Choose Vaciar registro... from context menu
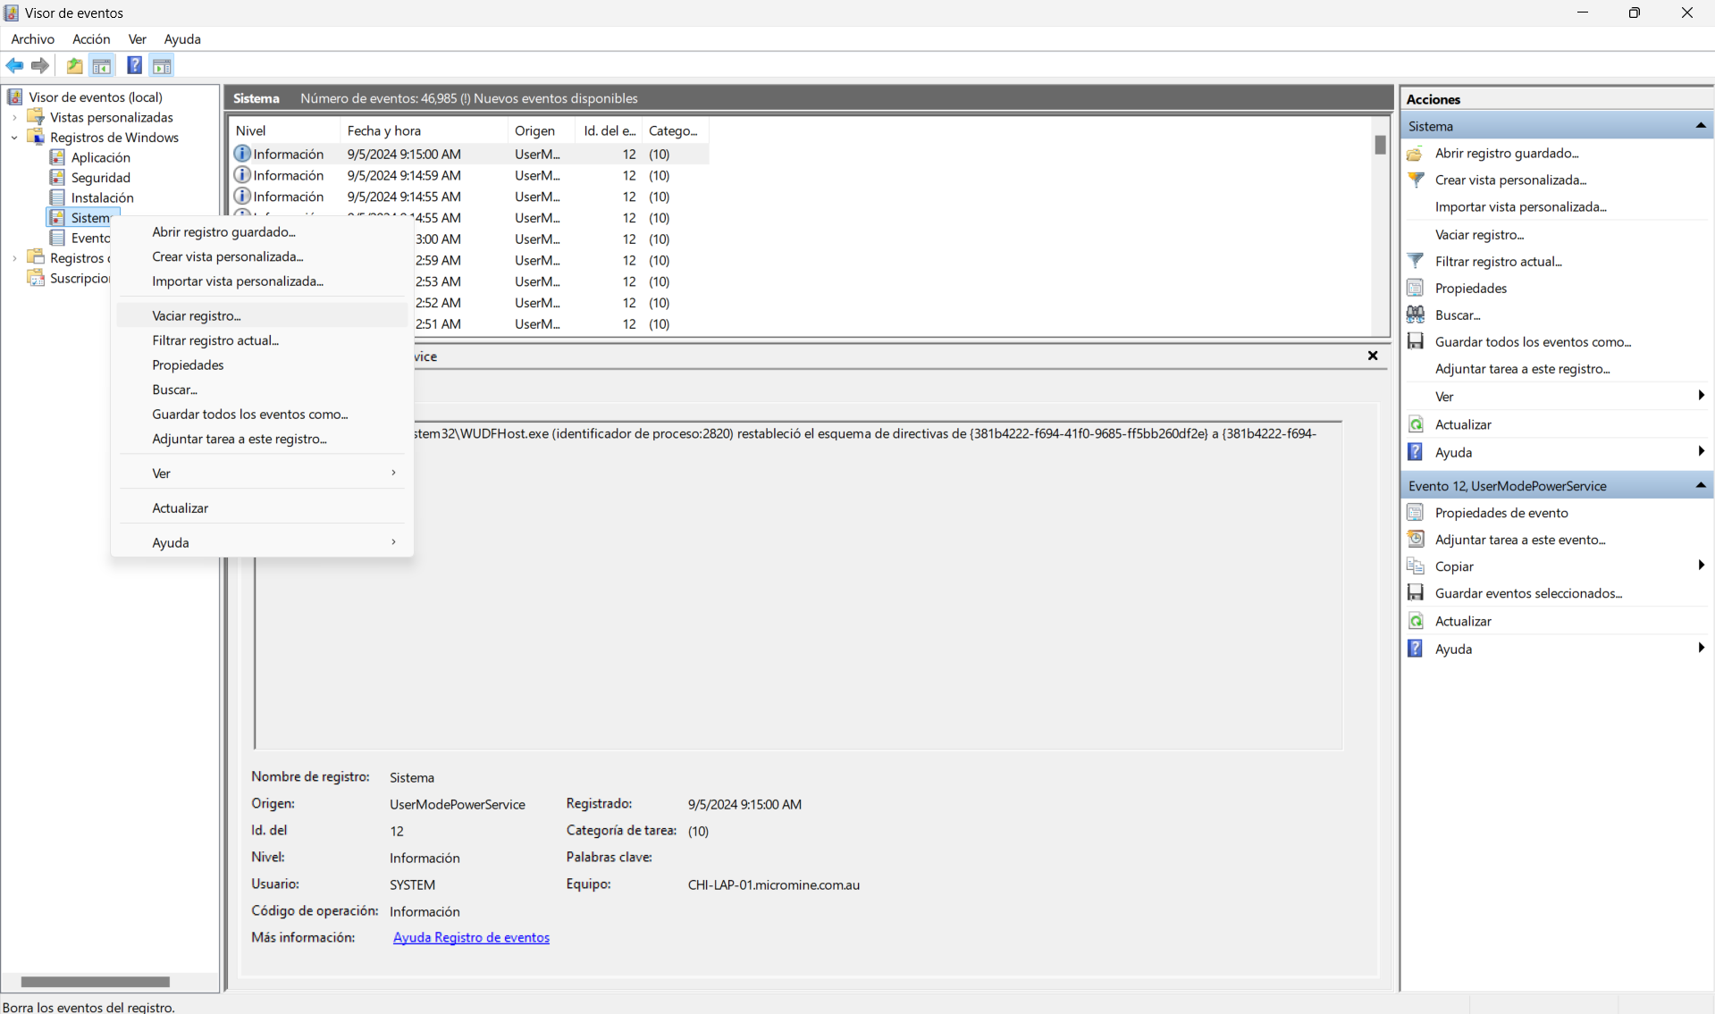1715x1014 pixels. pyautogui.click(x=197, y=315)
